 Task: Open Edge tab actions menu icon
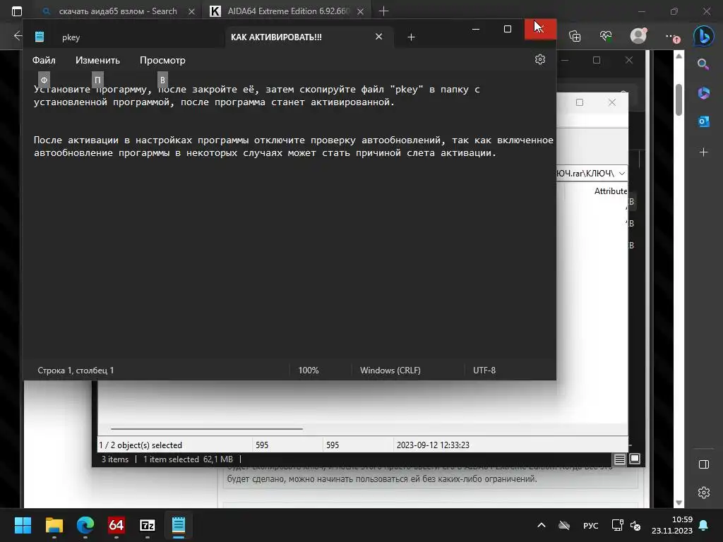click(17, 11)
